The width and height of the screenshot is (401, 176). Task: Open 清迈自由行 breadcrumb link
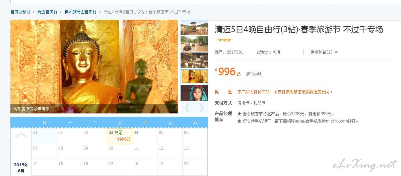47,12
